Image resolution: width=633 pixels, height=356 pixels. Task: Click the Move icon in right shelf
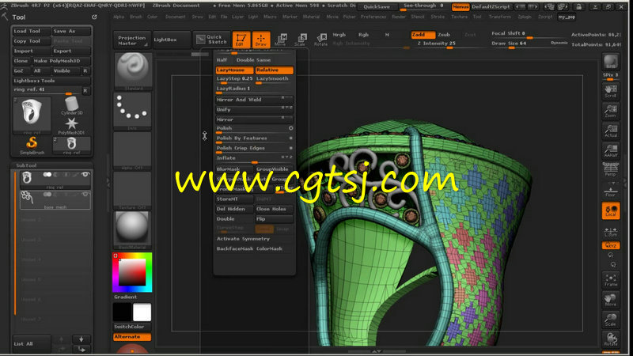[611, 300]
